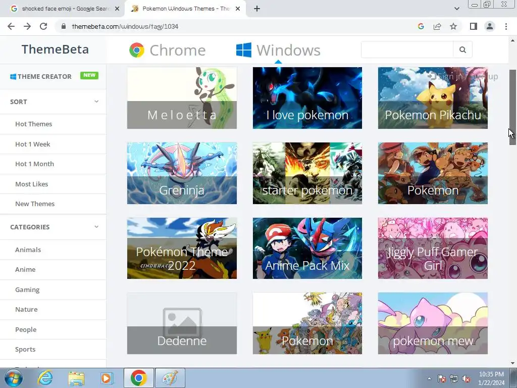517x388 pixels.
Task: Open the muted volume tray icon
Action: coord(466,378)
